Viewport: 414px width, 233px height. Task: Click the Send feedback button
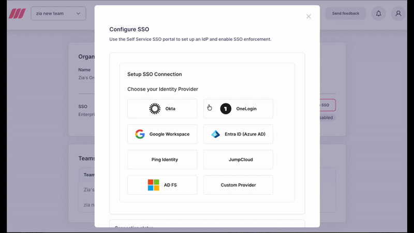coord(346,13)
